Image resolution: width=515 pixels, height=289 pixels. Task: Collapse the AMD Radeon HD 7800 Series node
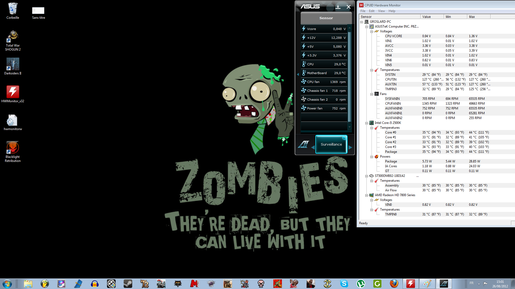[x=366, y=195]
